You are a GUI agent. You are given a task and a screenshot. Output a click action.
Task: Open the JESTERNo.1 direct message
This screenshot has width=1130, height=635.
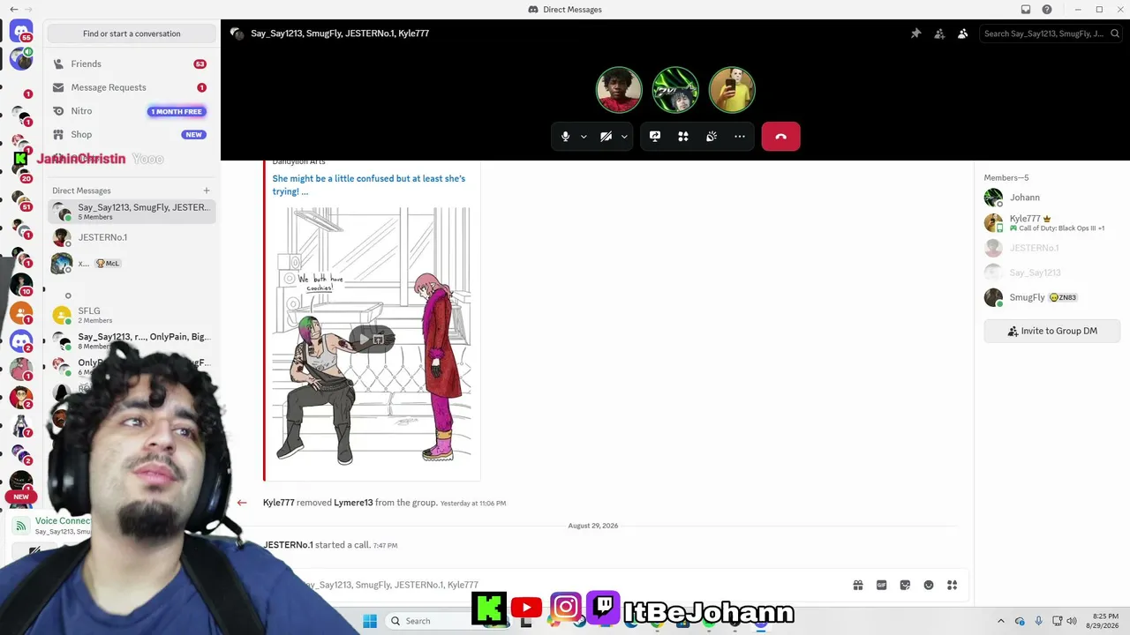point(132,237)
